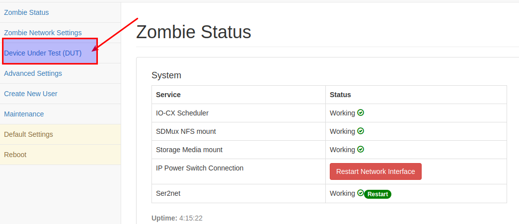Click IO-CX Scheduler green check icon

pyautogui.click(x=361, y=112)
